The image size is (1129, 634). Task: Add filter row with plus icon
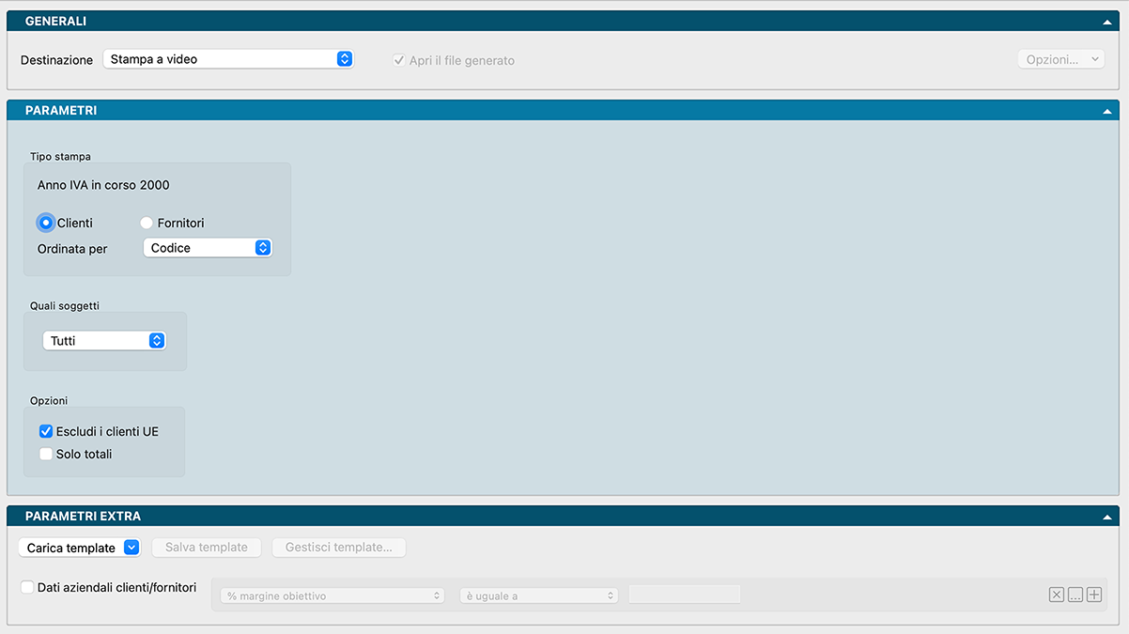click(1094, 595)
